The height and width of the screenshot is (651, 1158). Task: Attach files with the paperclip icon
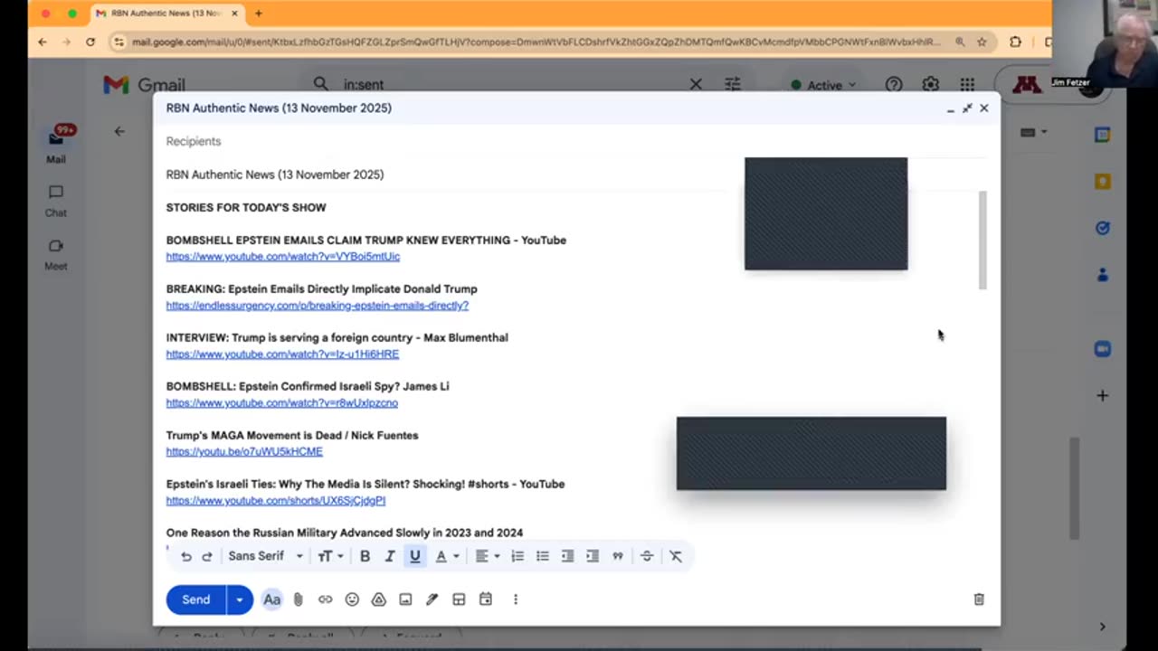tap(299, 599)
